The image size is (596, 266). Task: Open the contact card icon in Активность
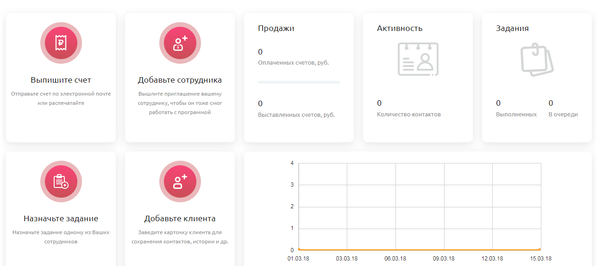point(418,59)
